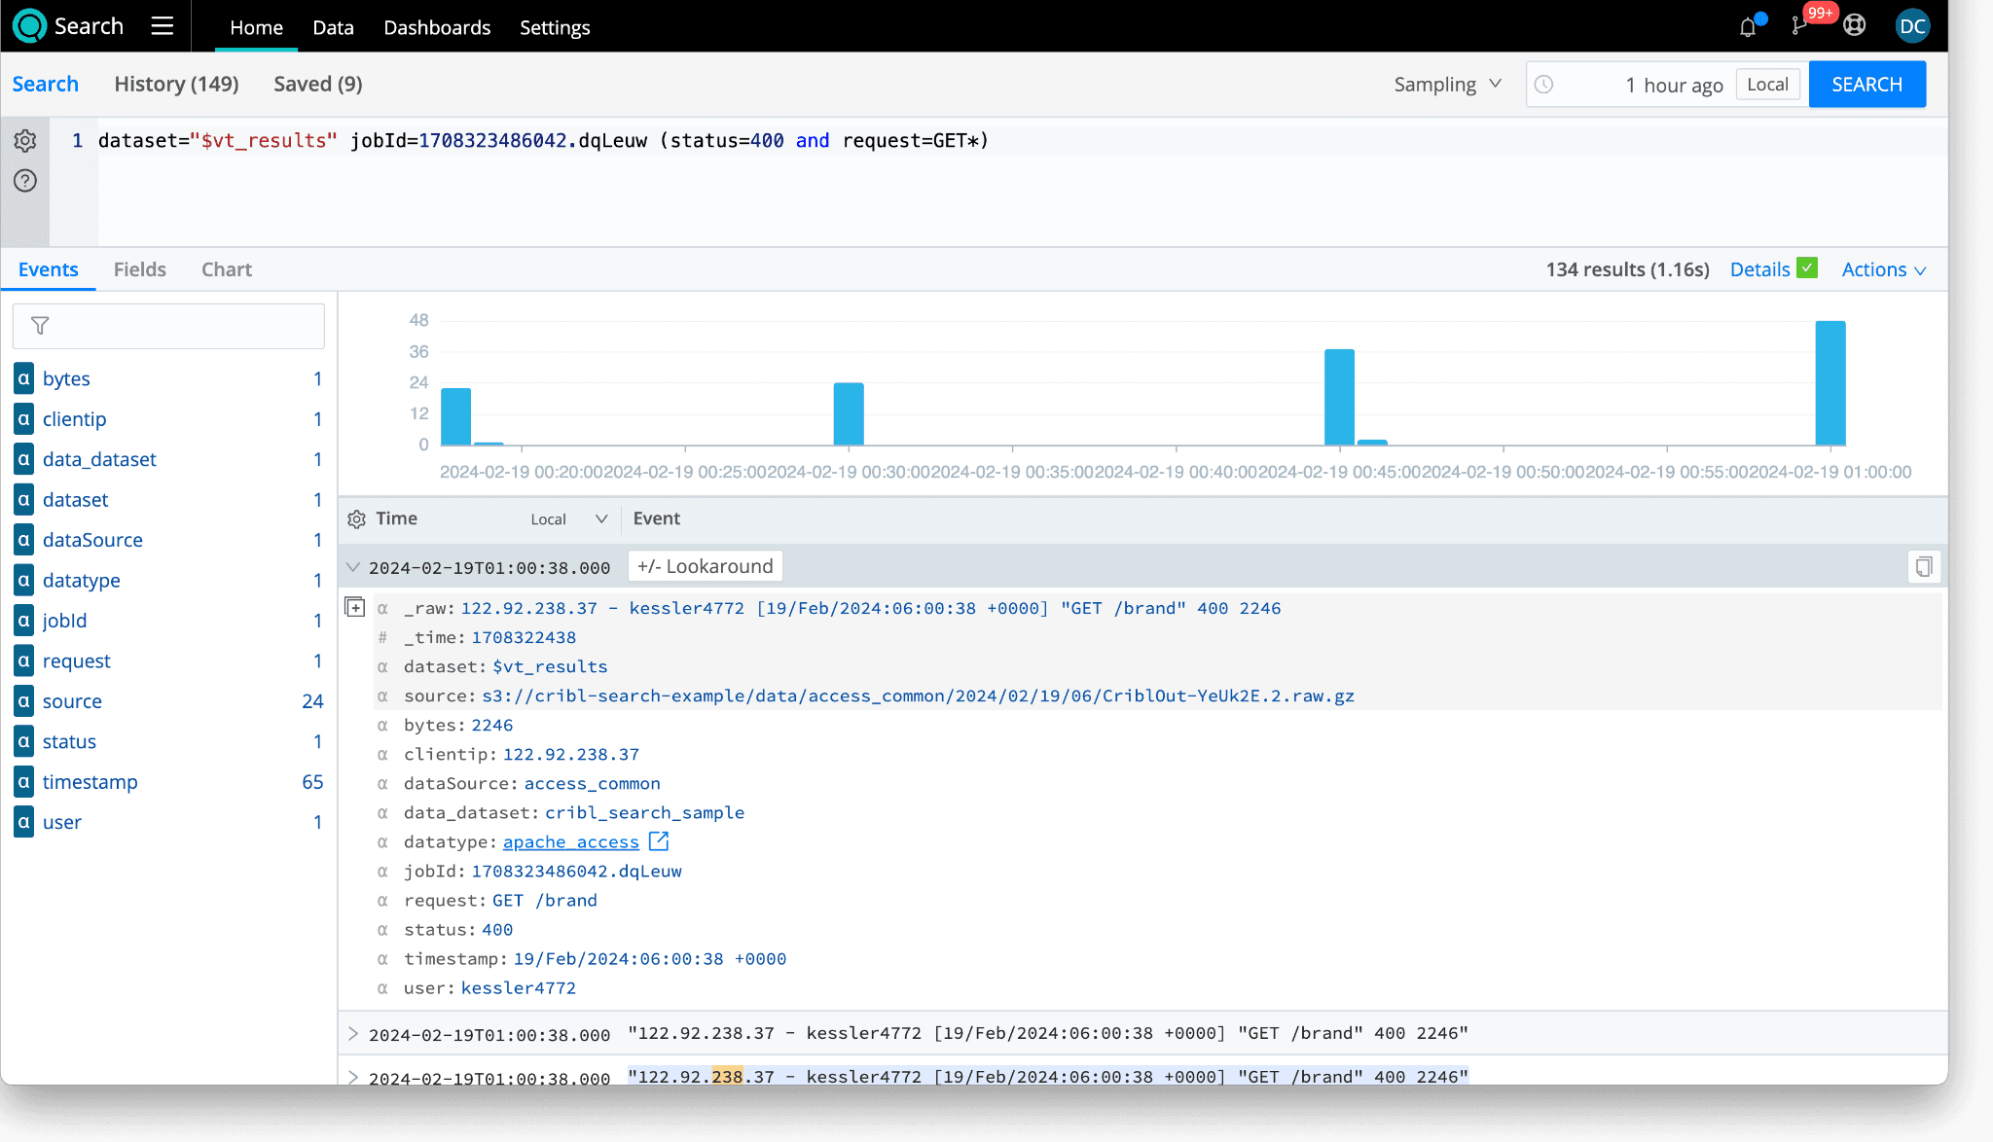
Task: Open the notifications bell icon
Action: [1748, 27]
